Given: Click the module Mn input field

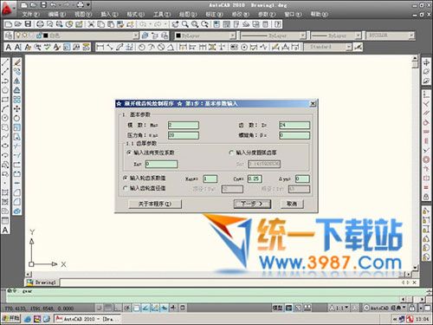Looking at the screenshot, I should (184, 125).
